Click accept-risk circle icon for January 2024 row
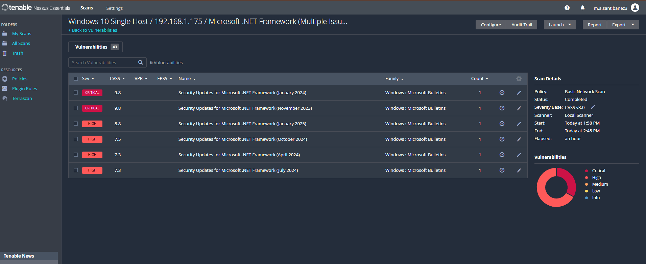The width and height of the screenshot is (646, 264). tap(502, 93)
